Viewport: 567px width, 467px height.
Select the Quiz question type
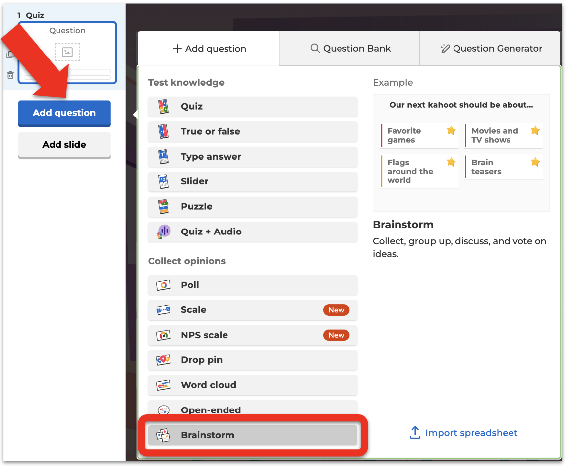[x=253, y=107]
